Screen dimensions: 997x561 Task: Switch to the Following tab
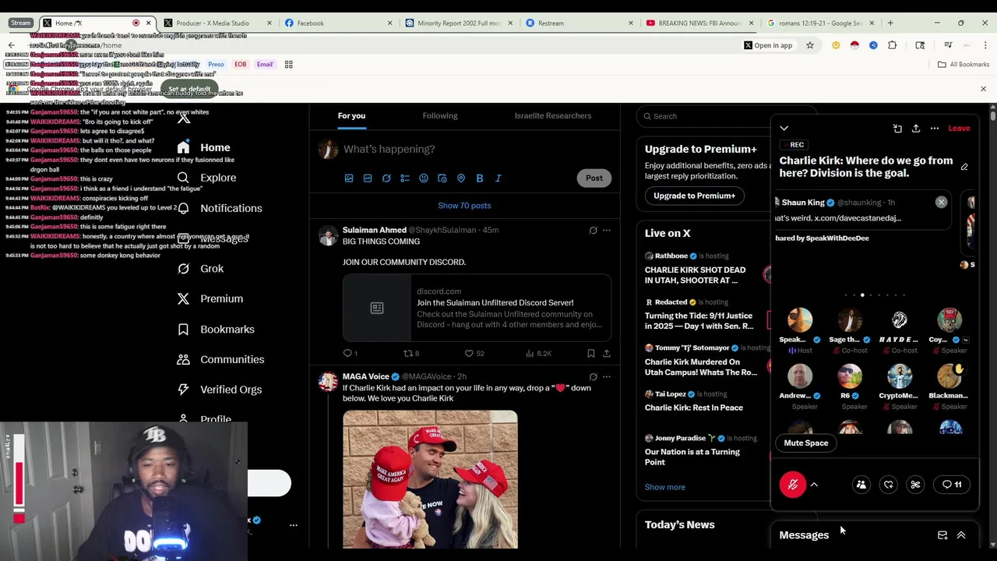tap(440, 116)
